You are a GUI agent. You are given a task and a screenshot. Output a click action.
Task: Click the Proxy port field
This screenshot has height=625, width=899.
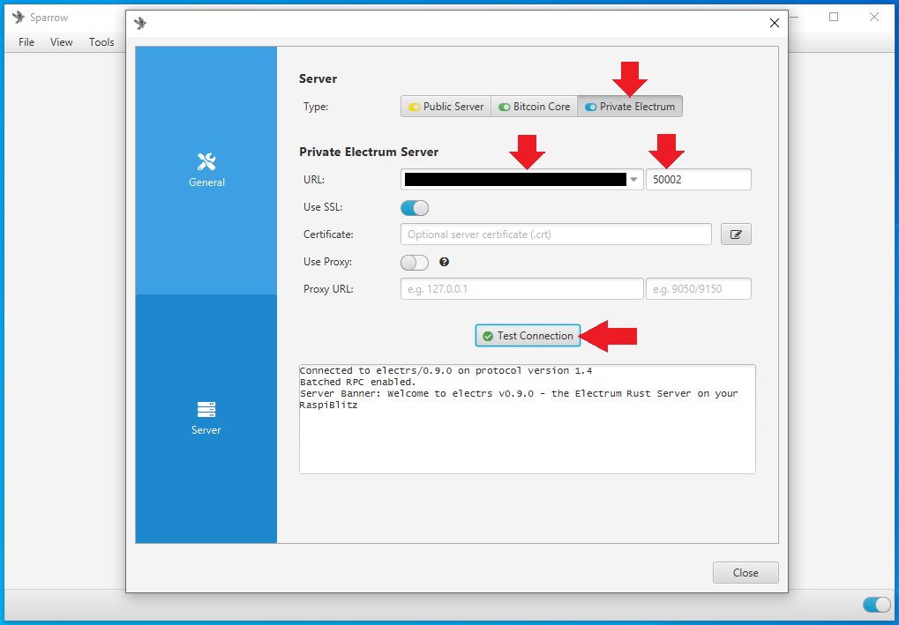coord(699,289)
